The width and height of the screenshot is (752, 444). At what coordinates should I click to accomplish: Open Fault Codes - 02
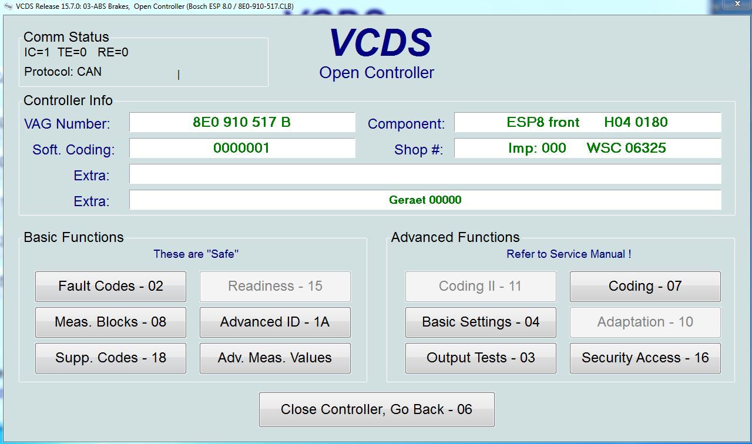(x=110, y=287)
